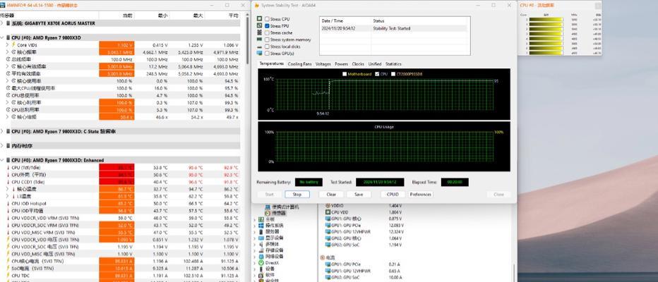Click the Stress CPU processor icon
658x282 pixels.
click(x=260, y=19)
